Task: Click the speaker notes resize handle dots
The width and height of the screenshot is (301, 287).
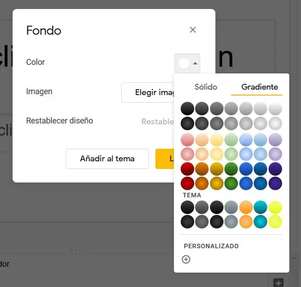Action: 76,250
